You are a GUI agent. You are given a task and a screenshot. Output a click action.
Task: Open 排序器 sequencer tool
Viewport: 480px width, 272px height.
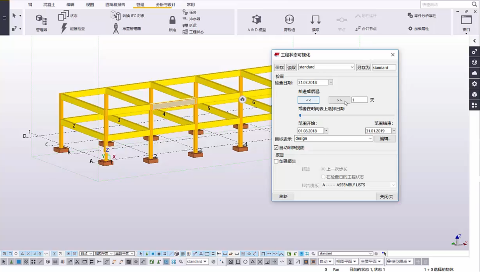pos(191,19)
